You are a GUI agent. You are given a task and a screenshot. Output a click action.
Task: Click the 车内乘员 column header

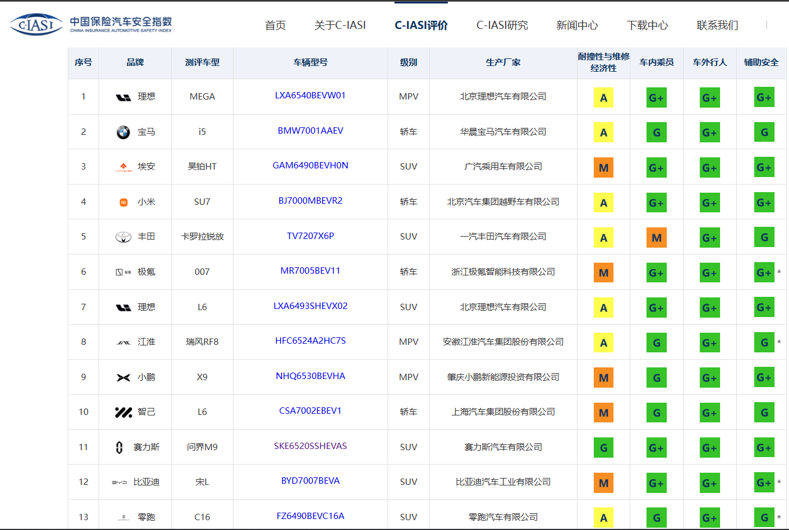[x=656, y=62]
